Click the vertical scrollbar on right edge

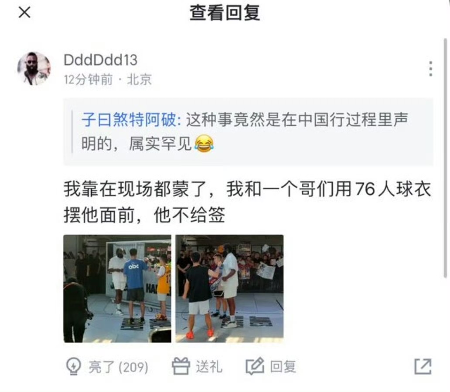pos(445,158)
